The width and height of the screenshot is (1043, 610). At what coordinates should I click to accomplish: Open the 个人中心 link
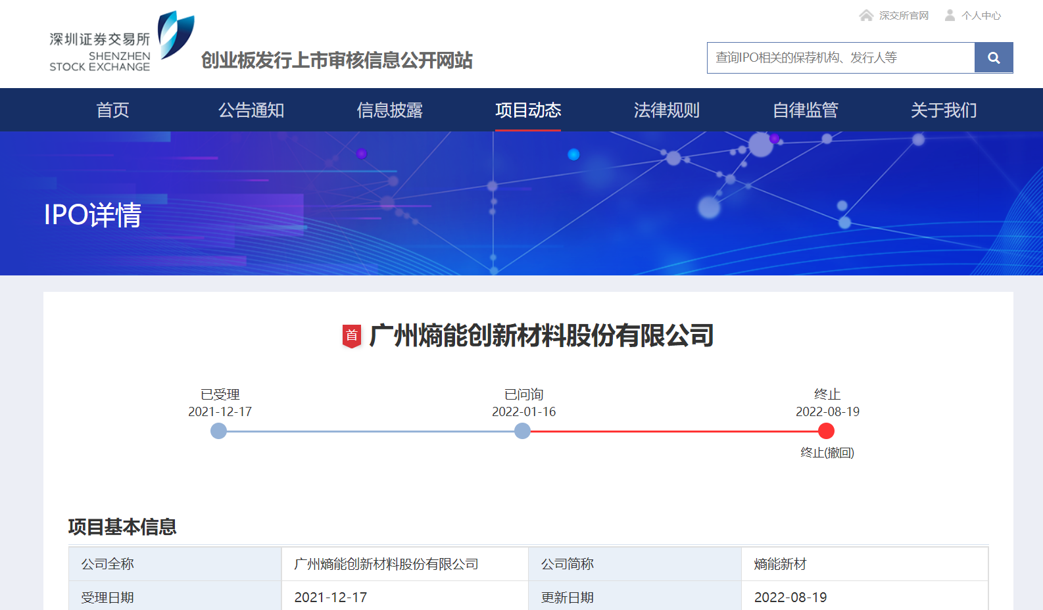(981, 16)
